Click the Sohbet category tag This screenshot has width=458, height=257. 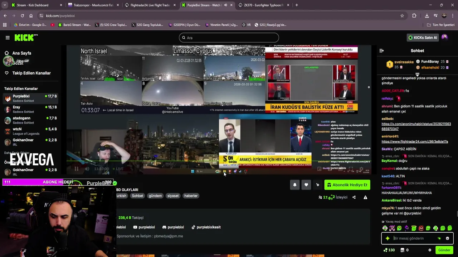click(137, 196)
